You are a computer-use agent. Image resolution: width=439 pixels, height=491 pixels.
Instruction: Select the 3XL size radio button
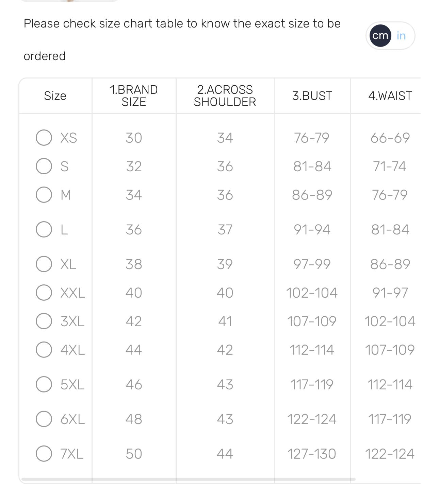44,321
